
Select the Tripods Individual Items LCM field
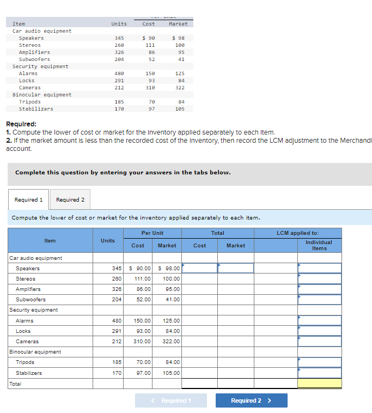[320, 362]
